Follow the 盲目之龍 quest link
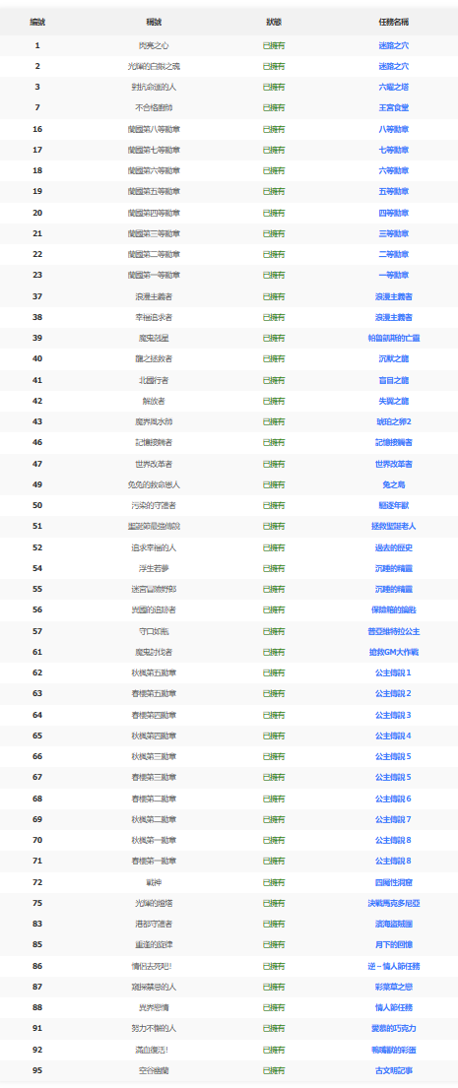458x1088 pixels. 393,379
